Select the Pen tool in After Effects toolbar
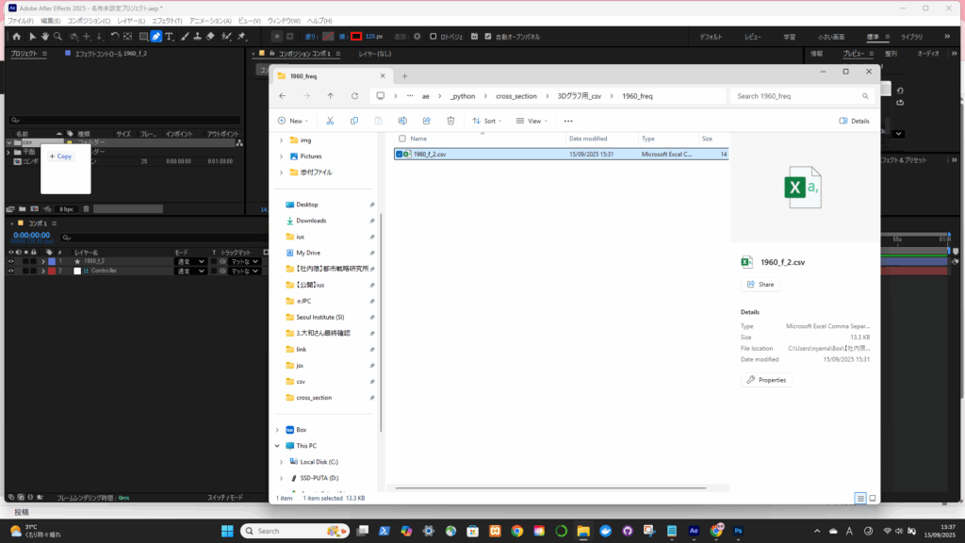Image resolution: width=965 pixels, height=543 pixels. [156, 37]
